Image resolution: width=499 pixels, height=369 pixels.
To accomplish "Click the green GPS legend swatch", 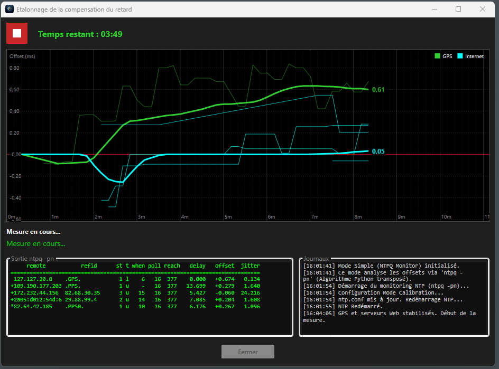I will tap(437, 56).
